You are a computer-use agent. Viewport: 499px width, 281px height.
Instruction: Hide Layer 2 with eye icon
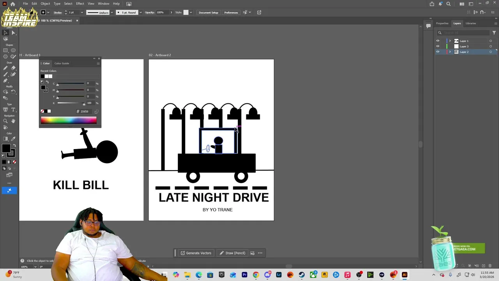point(438,52)
